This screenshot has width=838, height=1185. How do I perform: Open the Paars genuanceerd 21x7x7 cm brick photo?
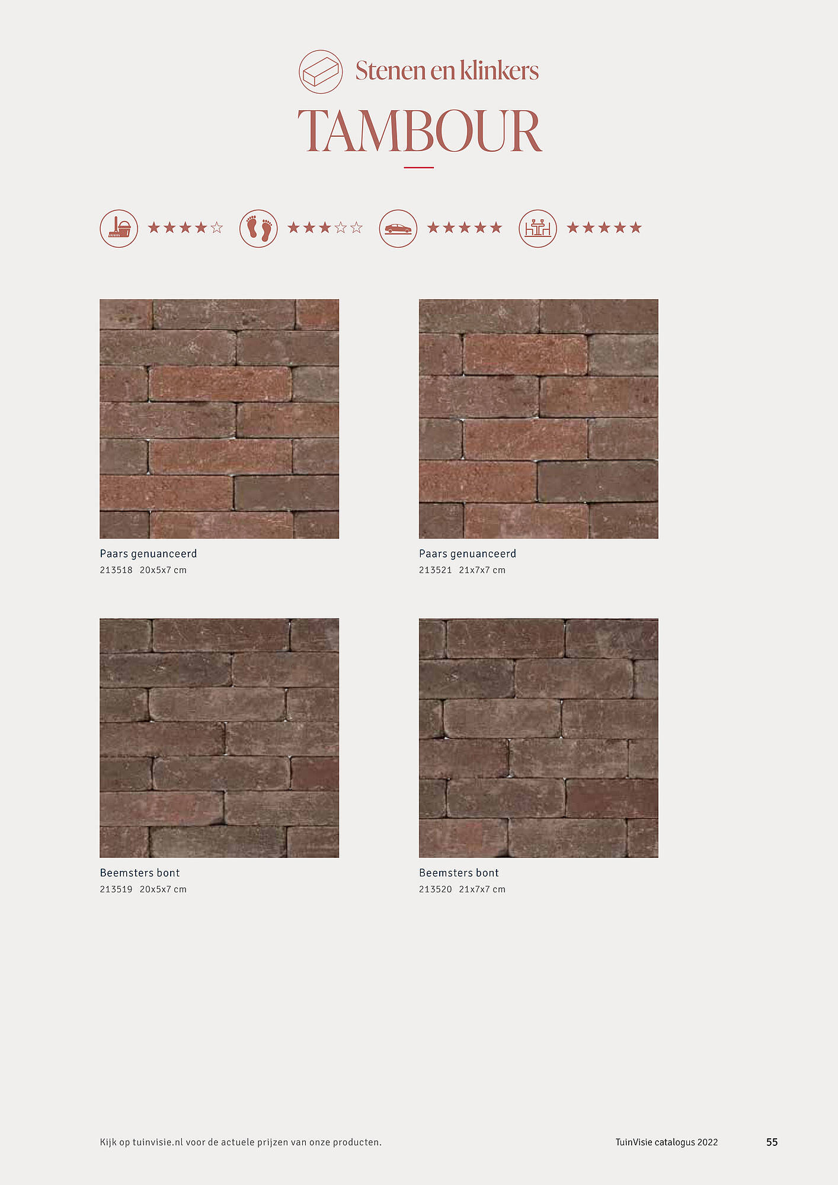[539, 419]
